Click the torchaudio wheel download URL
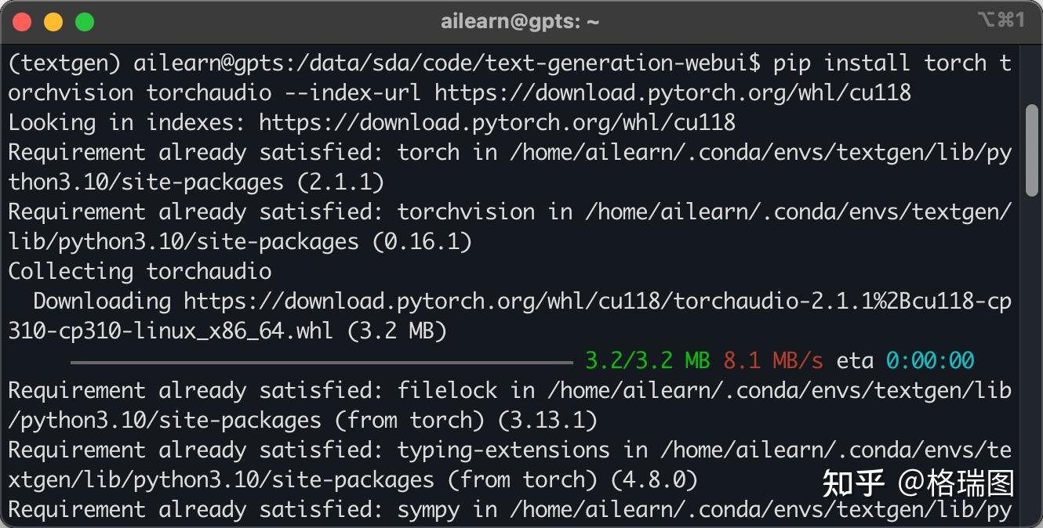 coord(596,302)
